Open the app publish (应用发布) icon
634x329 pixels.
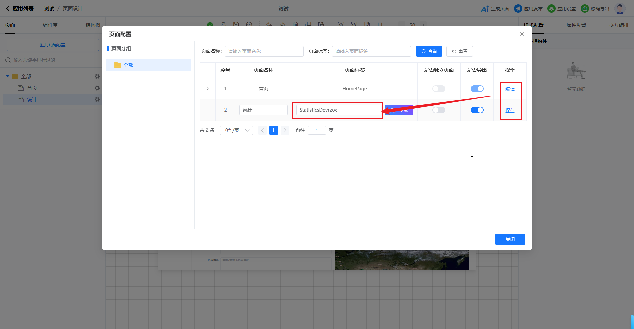pos(518,9)
